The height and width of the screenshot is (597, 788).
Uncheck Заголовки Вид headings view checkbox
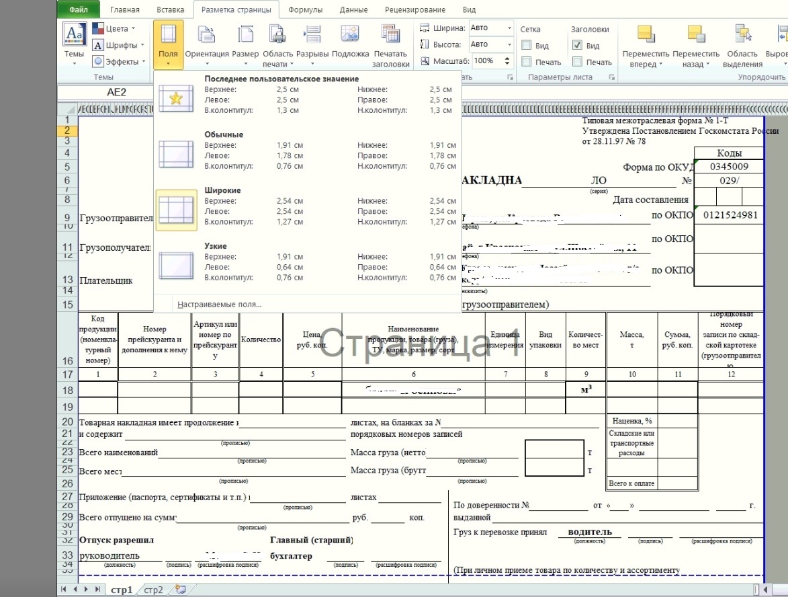(x=578, y=45)
